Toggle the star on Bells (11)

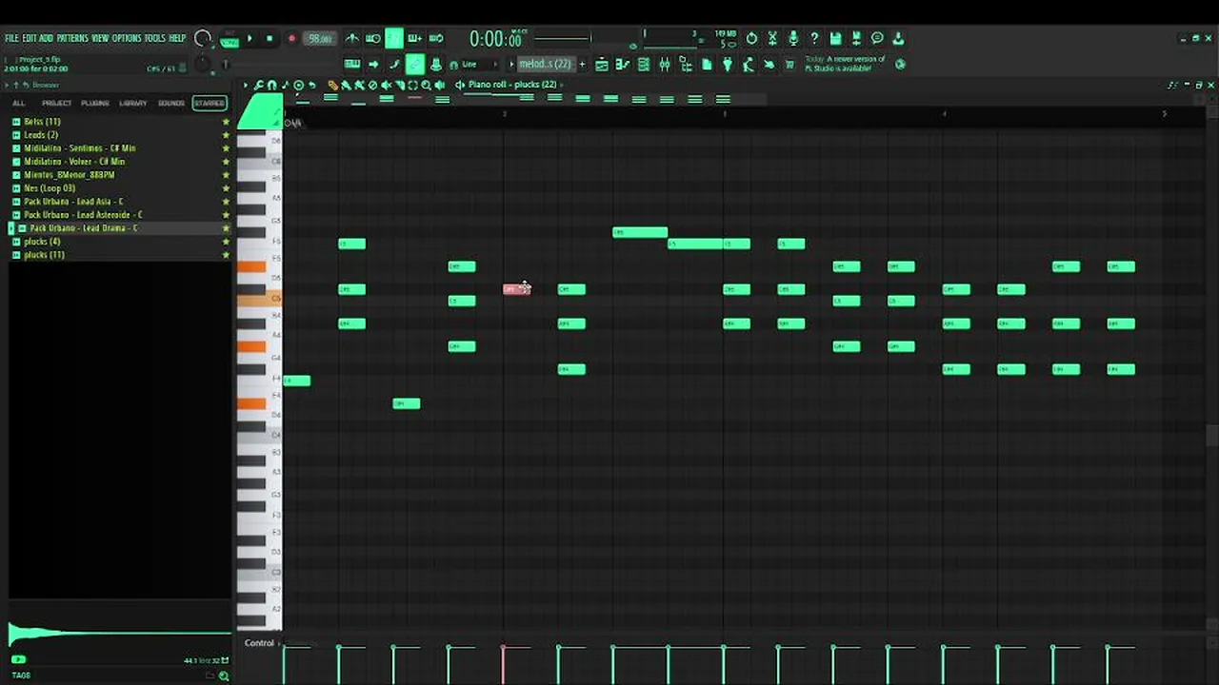[226, 122]
